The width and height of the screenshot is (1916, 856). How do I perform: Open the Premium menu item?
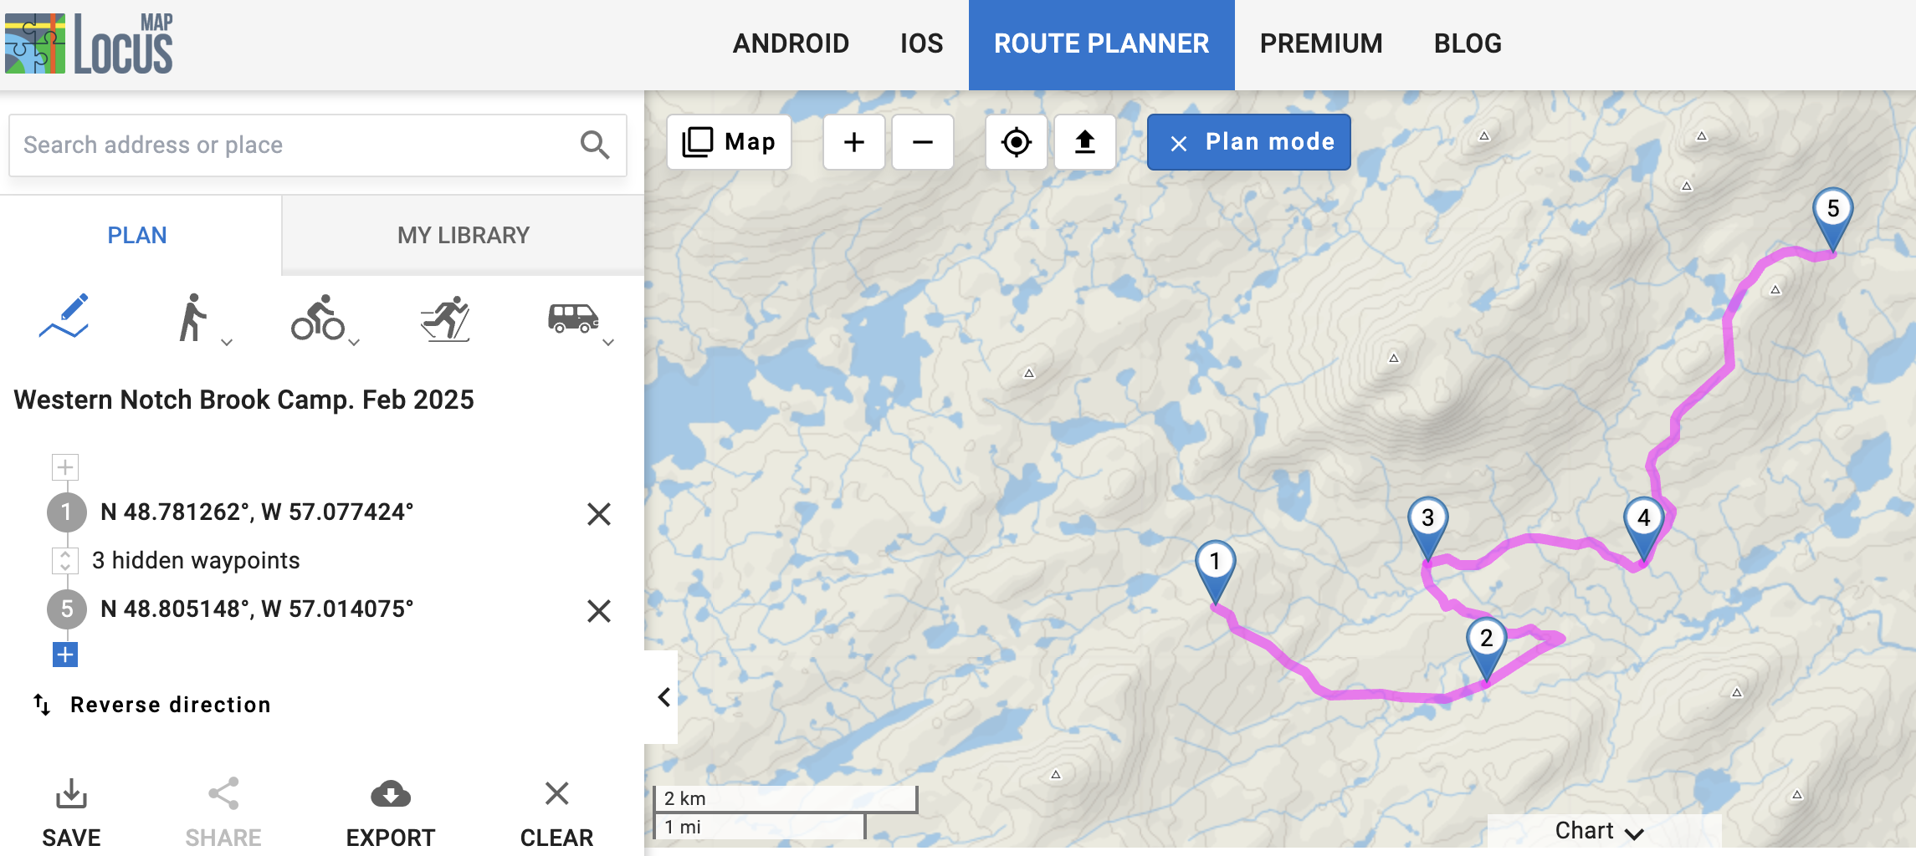click(x=1321, y=43)
